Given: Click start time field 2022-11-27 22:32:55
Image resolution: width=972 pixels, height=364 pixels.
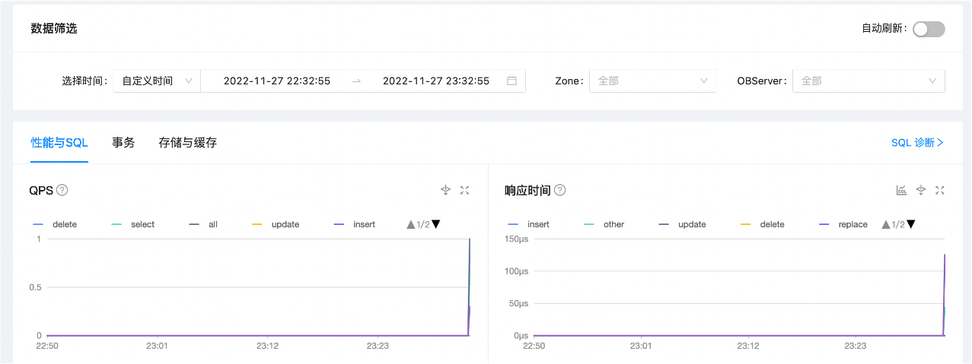Looking at the screenshot, I should click(x=277, y=81).
